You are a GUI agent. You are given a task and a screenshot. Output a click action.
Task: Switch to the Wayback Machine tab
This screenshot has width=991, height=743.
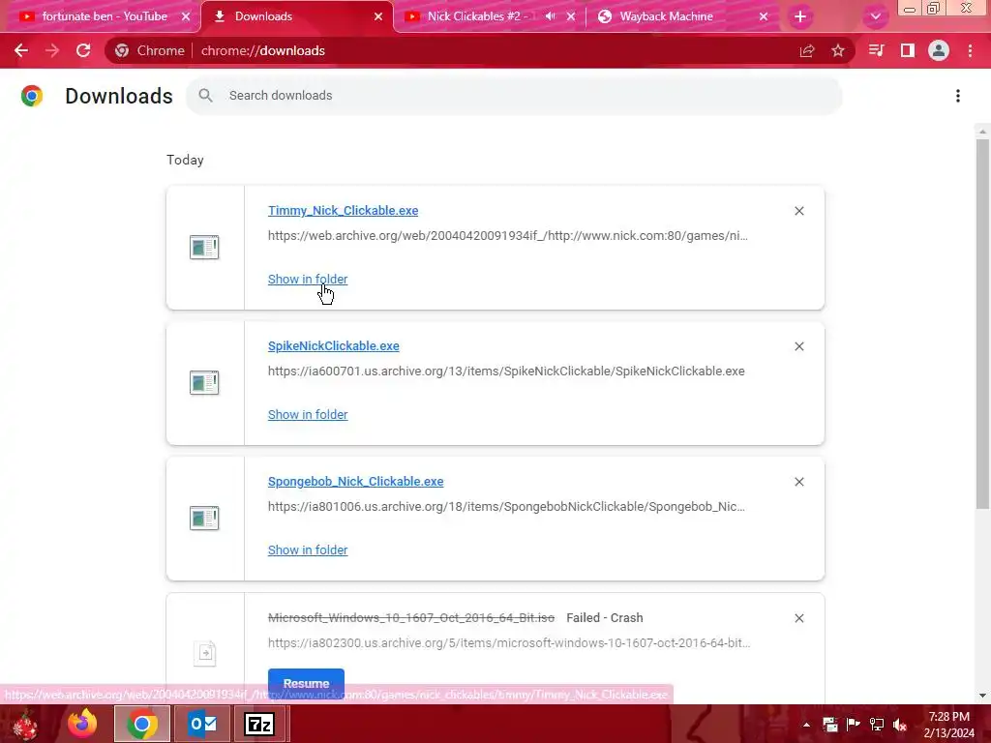click(x=666, y=16)
